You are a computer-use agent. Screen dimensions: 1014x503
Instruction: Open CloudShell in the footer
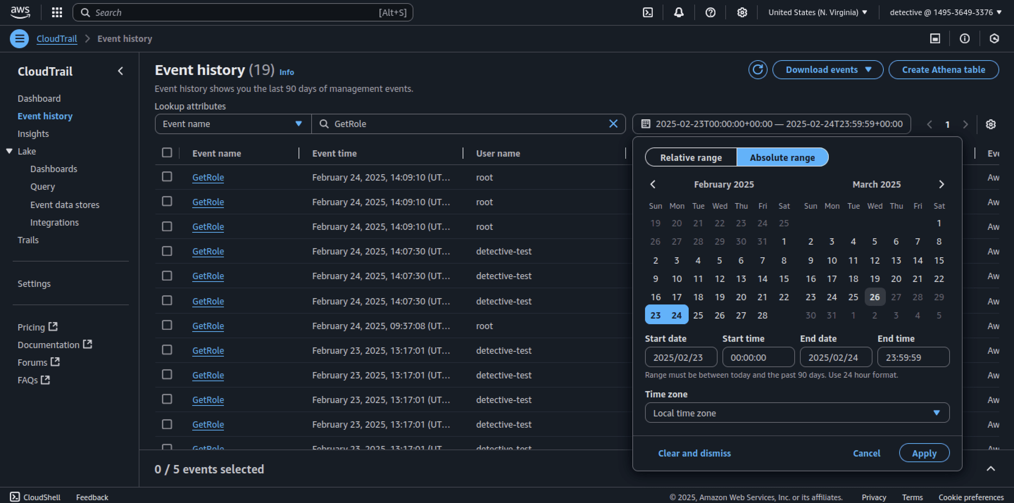[35, 497]
